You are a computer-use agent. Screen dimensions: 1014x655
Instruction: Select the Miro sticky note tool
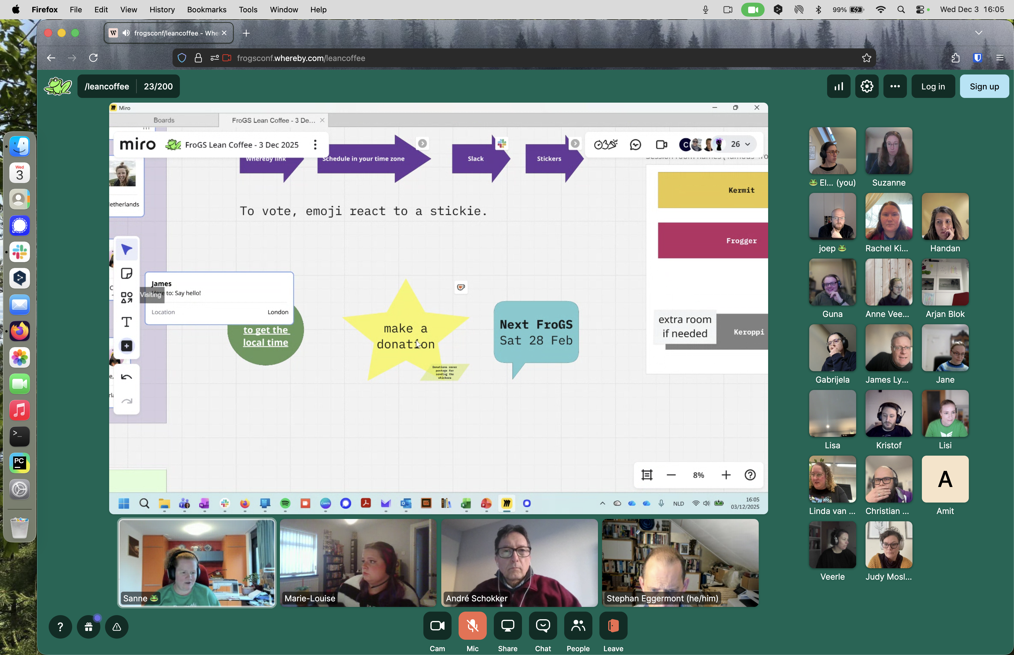tap(126, 274)
